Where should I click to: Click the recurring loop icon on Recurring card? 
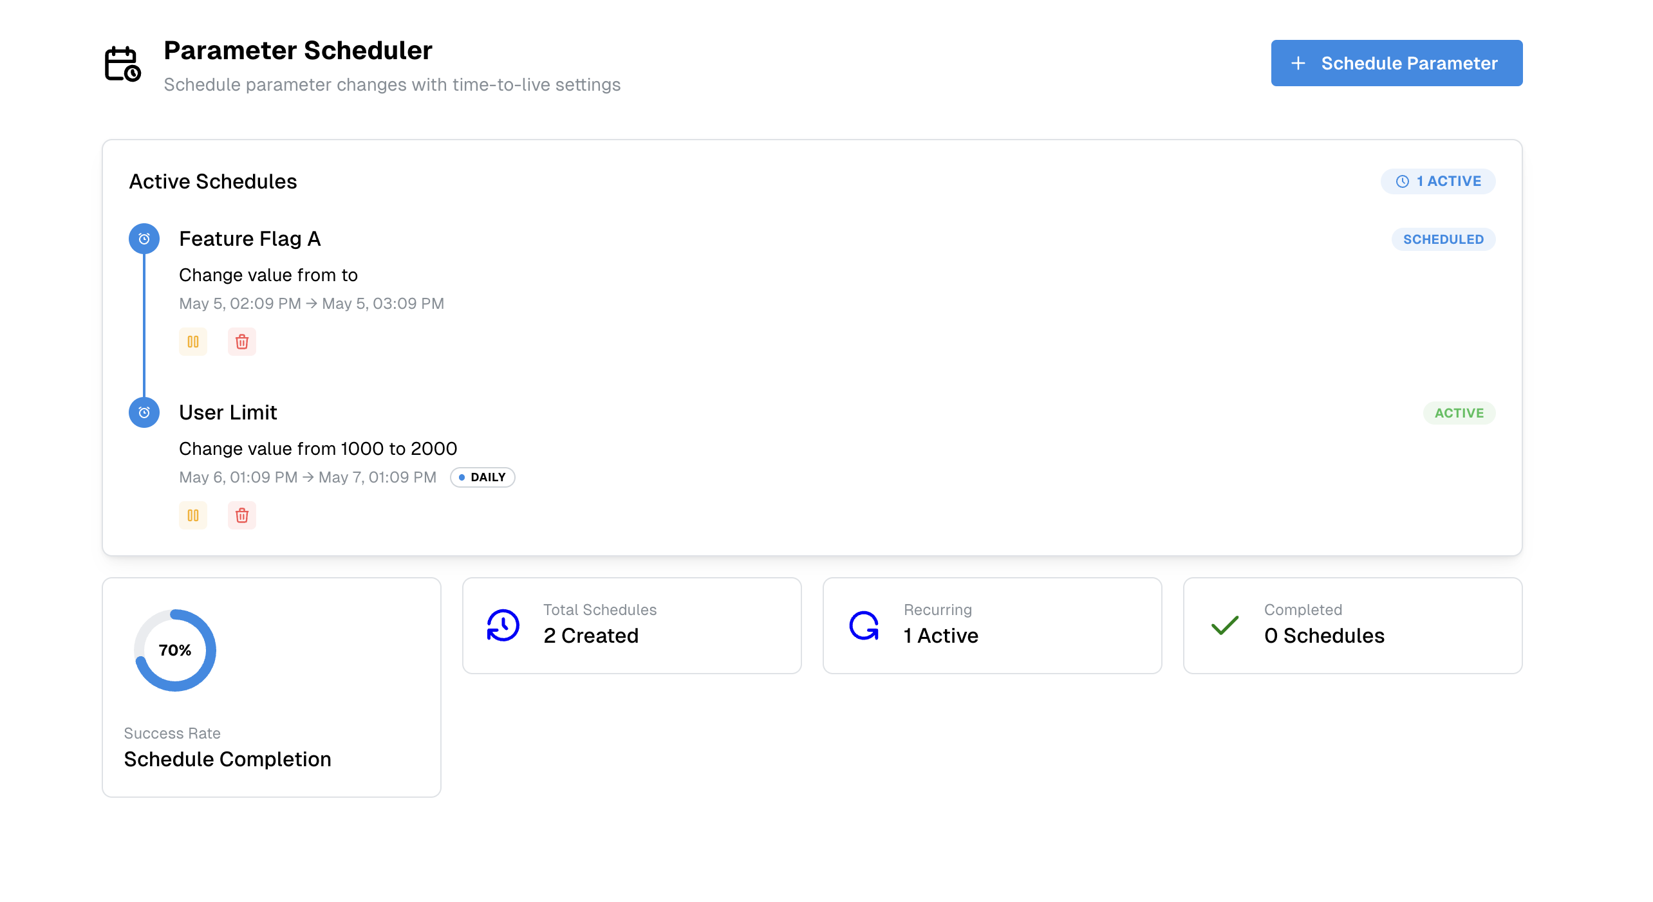tap(863, 625)
